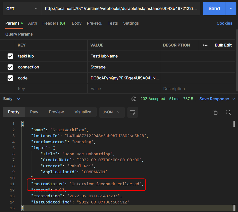Viewport: 238px width, 212px height.
Task: Click the "StartWorkflow" name value
Action: (68, 130)
